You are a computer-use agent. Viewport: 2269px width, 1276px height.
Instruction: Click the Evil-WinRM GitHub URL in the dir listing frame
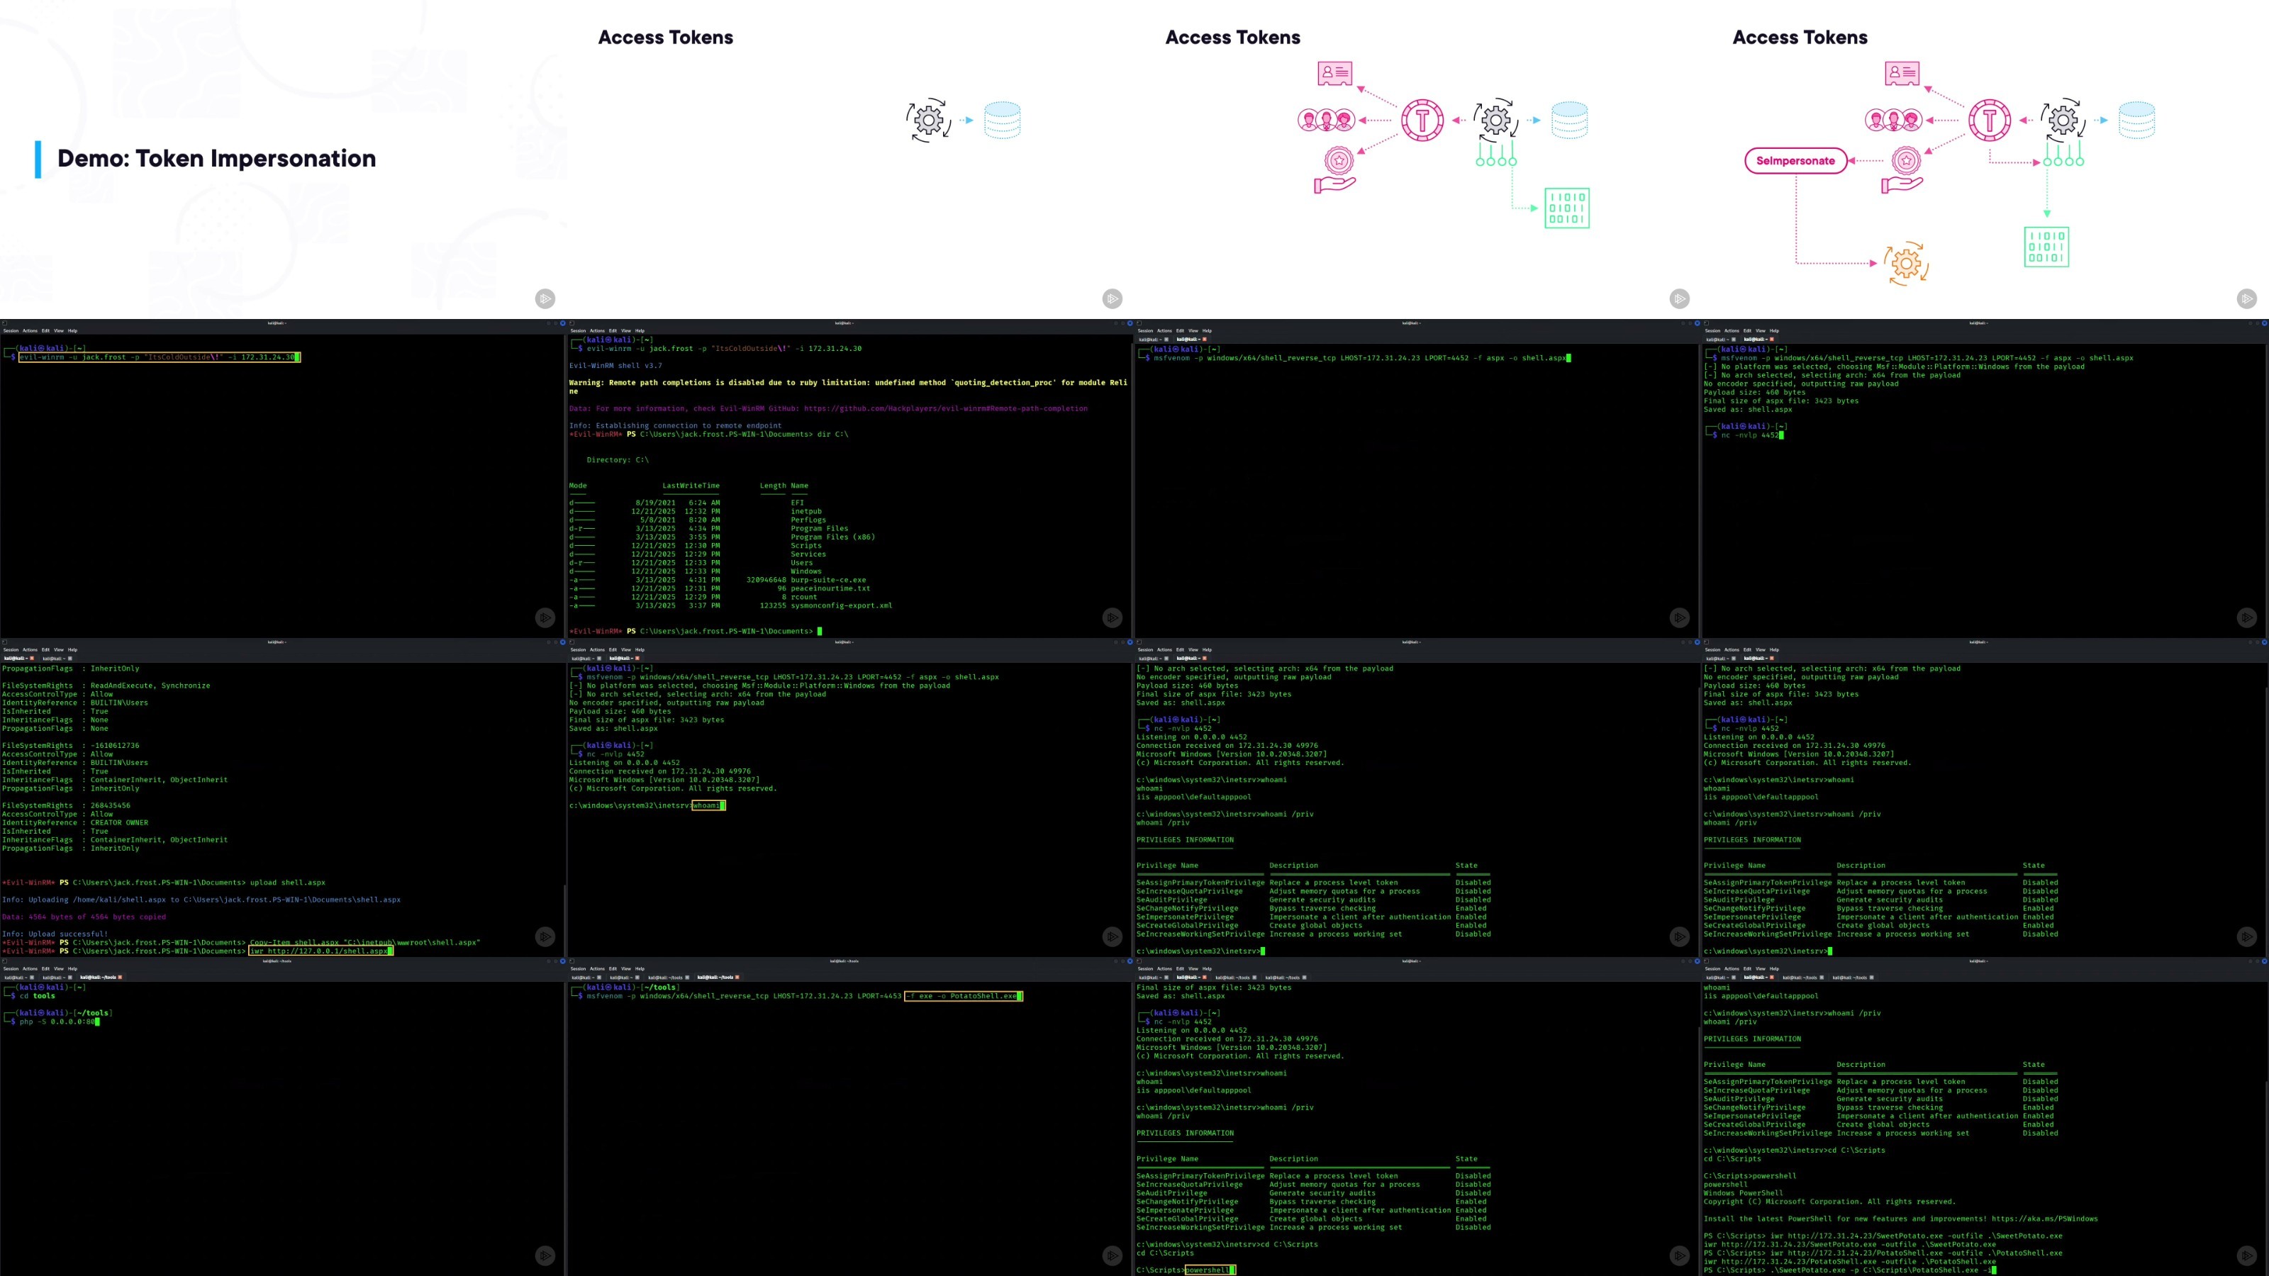[x=946, y=408]
